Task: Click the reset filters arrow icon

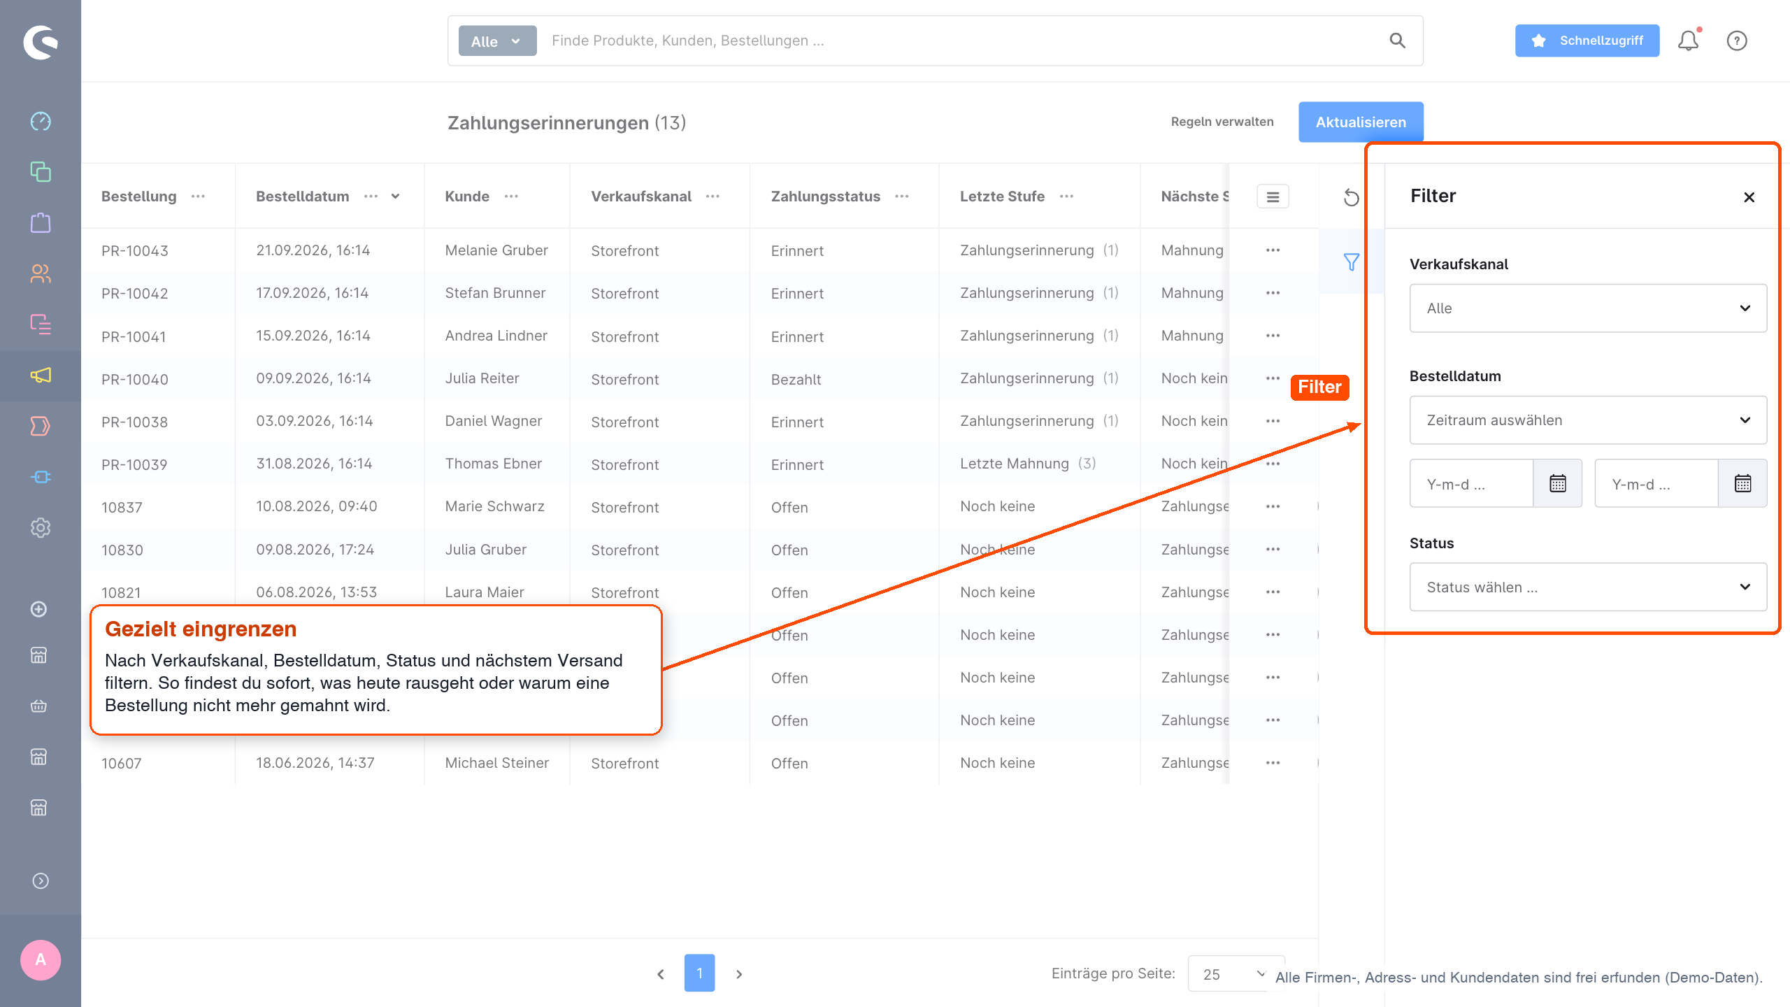Action: tap(1352, 197)
